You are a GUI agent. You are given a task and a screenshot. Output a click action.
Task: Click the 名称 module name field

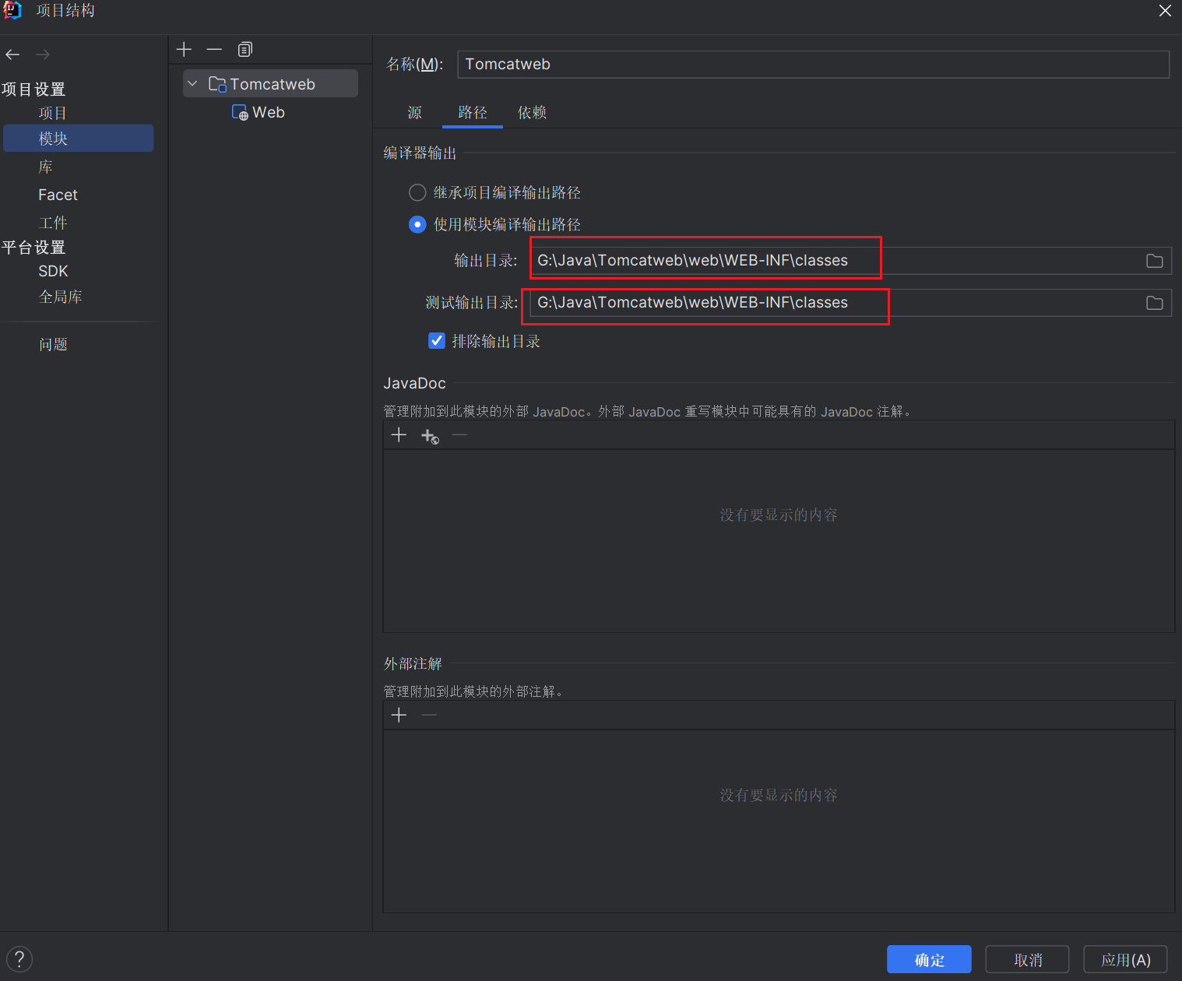(x=812, y=65)
